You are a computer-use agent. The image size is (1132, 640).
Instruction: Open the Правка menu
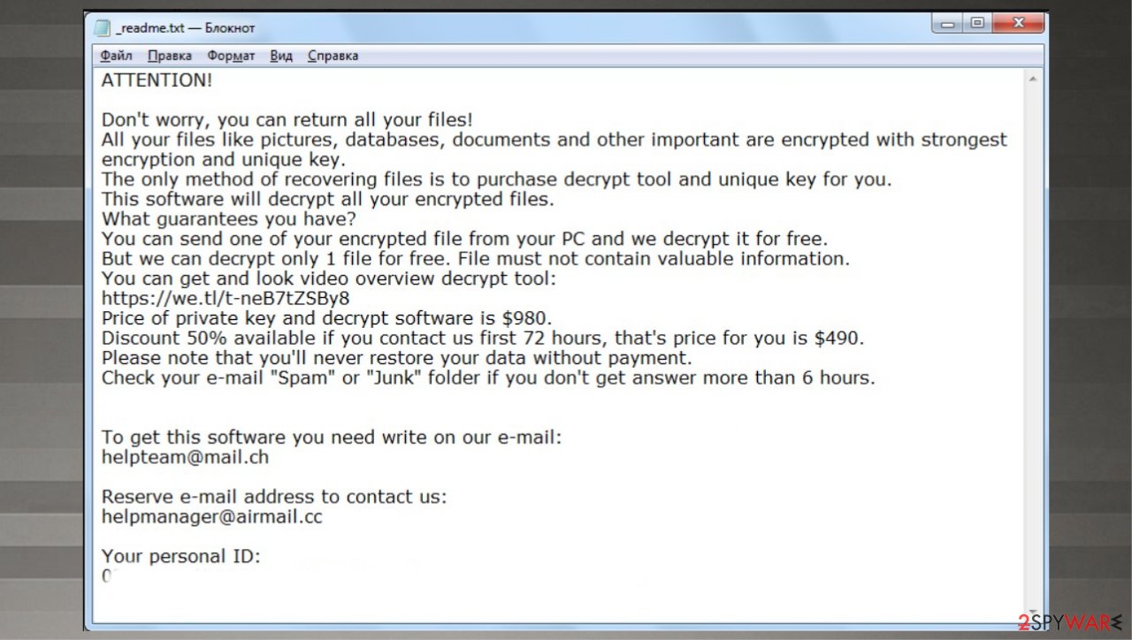[170, 56]
